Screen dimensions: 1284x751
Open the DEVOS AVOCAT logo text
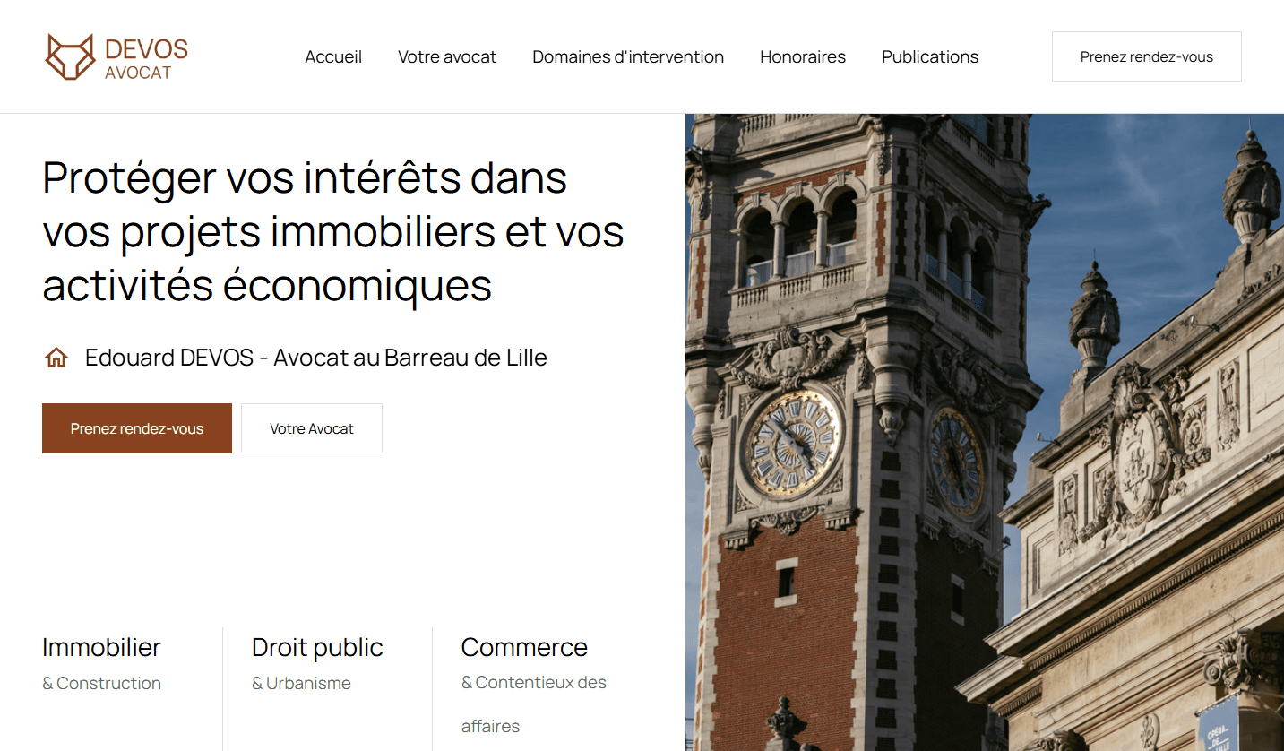(146, 59)
